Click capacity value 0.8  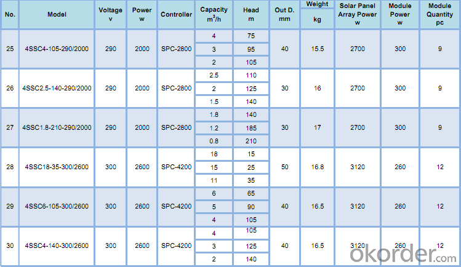(x=214, y=141)
